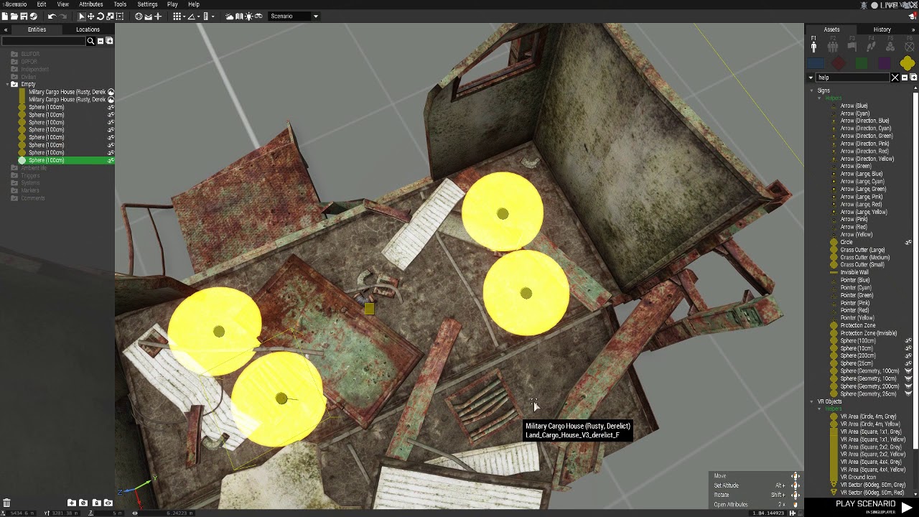Click the asset search field containing 'help'

pyautogui.click(x=852, y=78)
